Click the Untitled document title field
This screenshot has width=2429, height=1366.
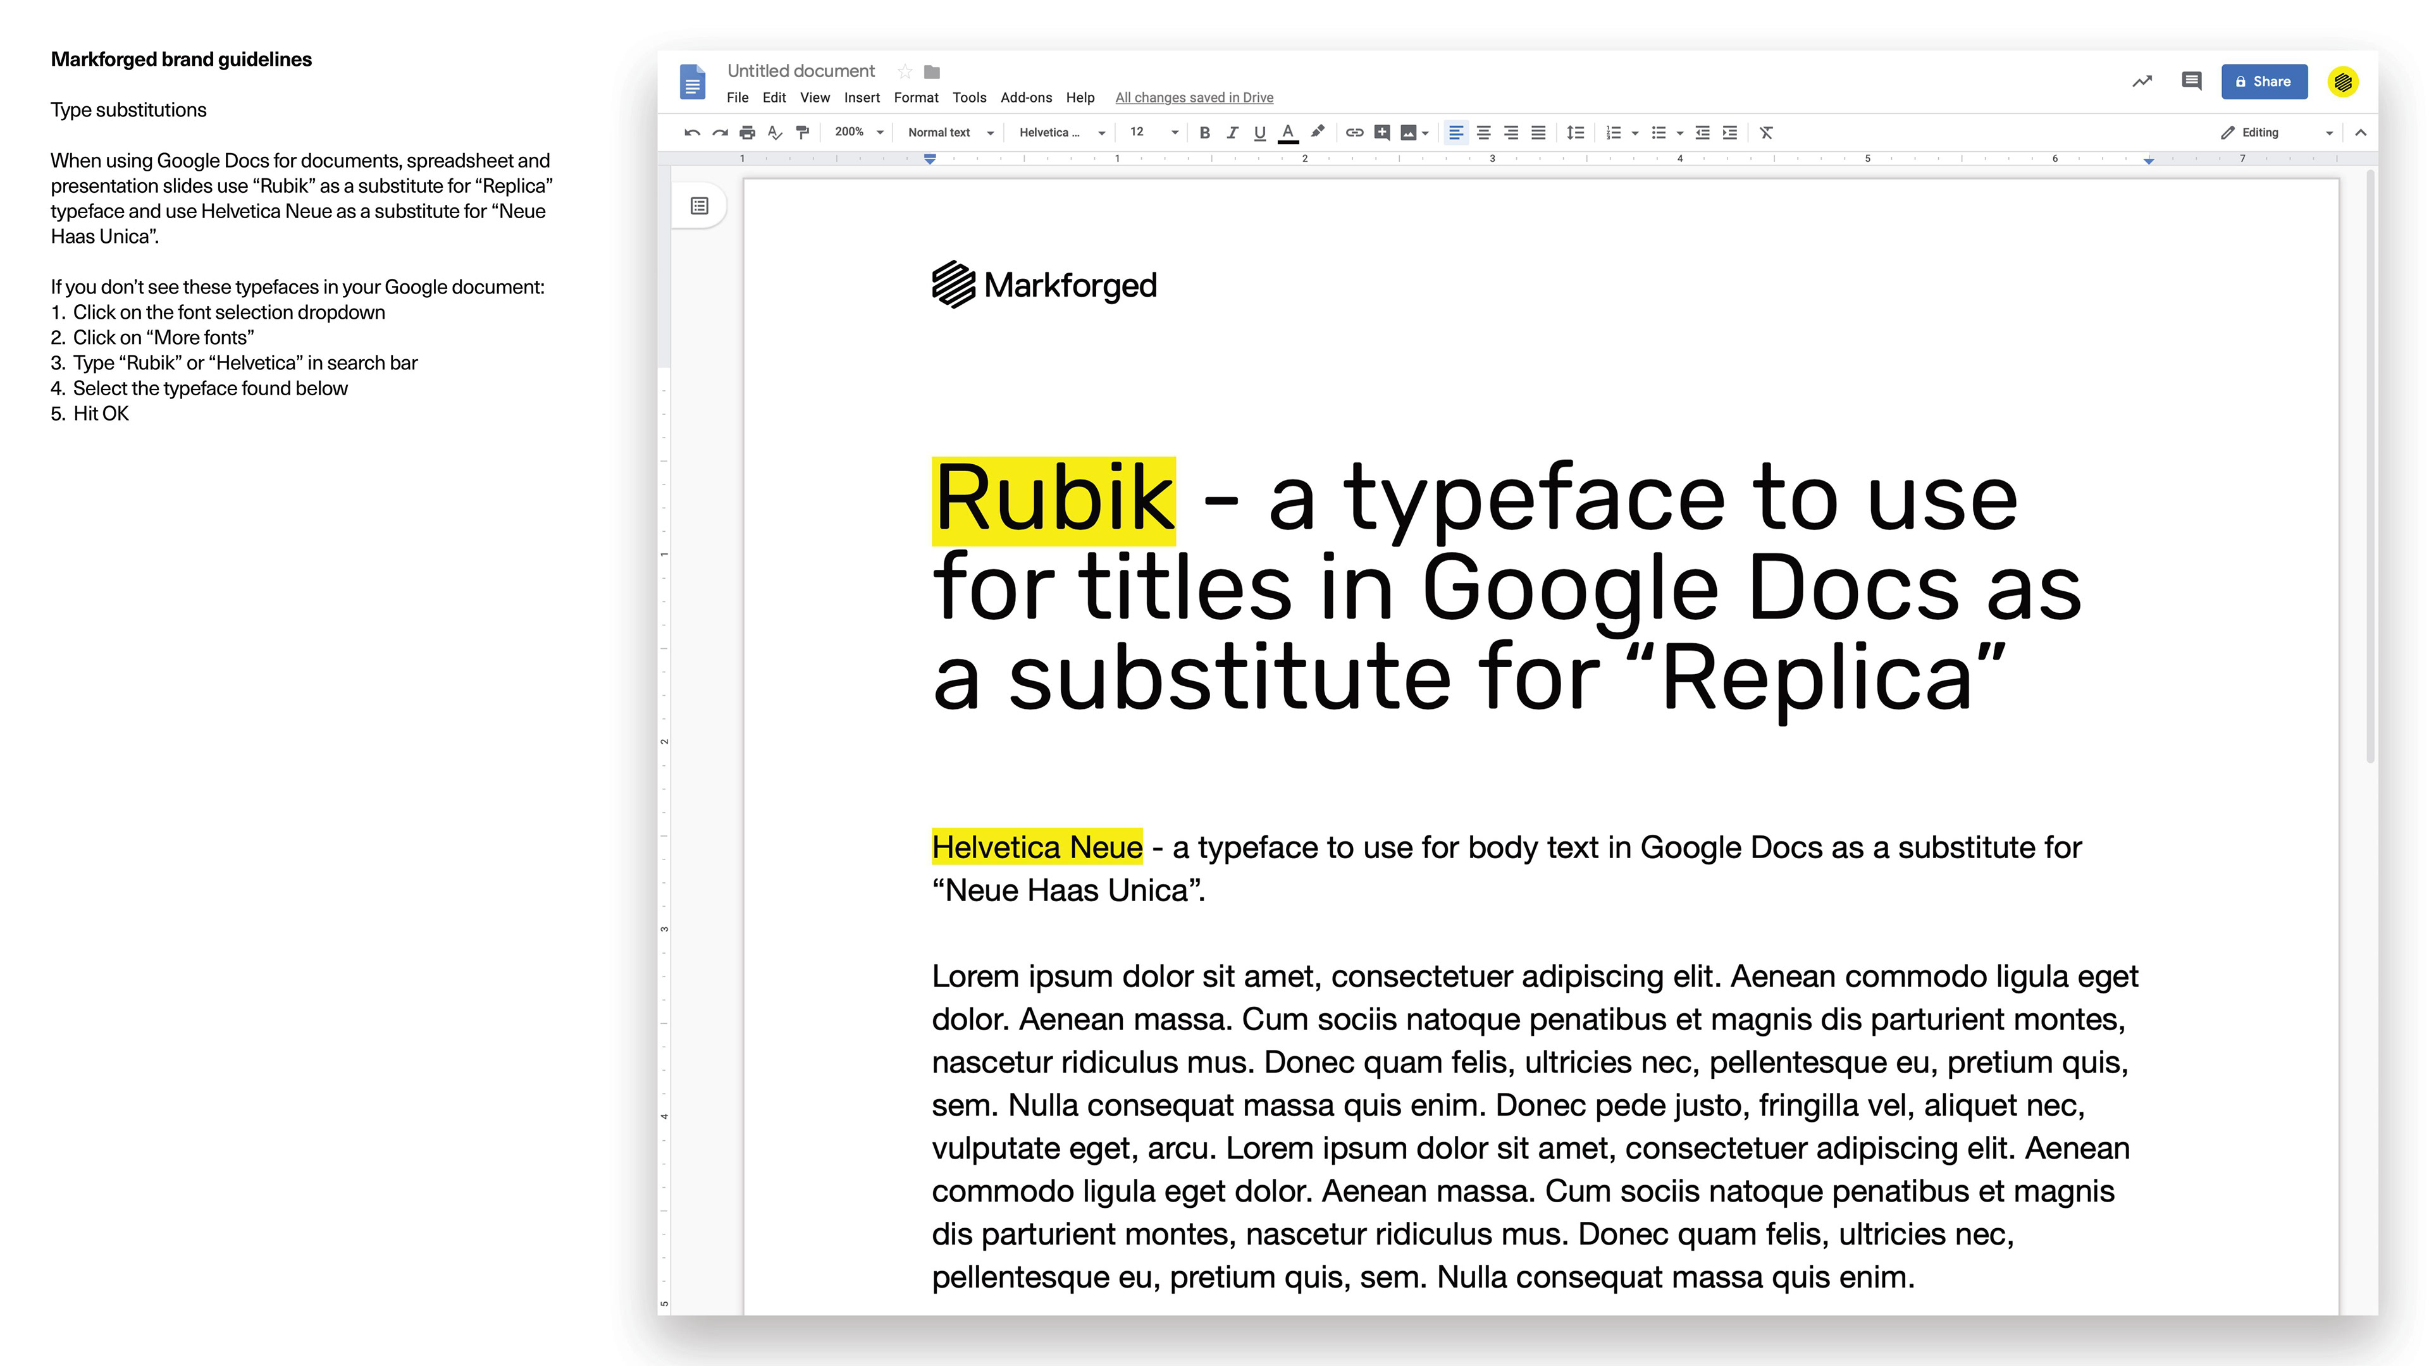point(801,71)
